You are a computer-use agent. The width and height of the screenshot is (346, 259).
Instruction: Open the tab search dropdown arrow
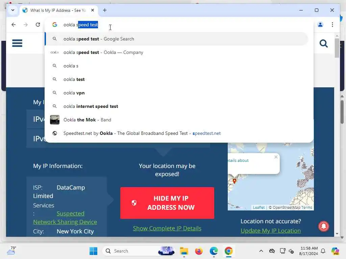[13, 10]
